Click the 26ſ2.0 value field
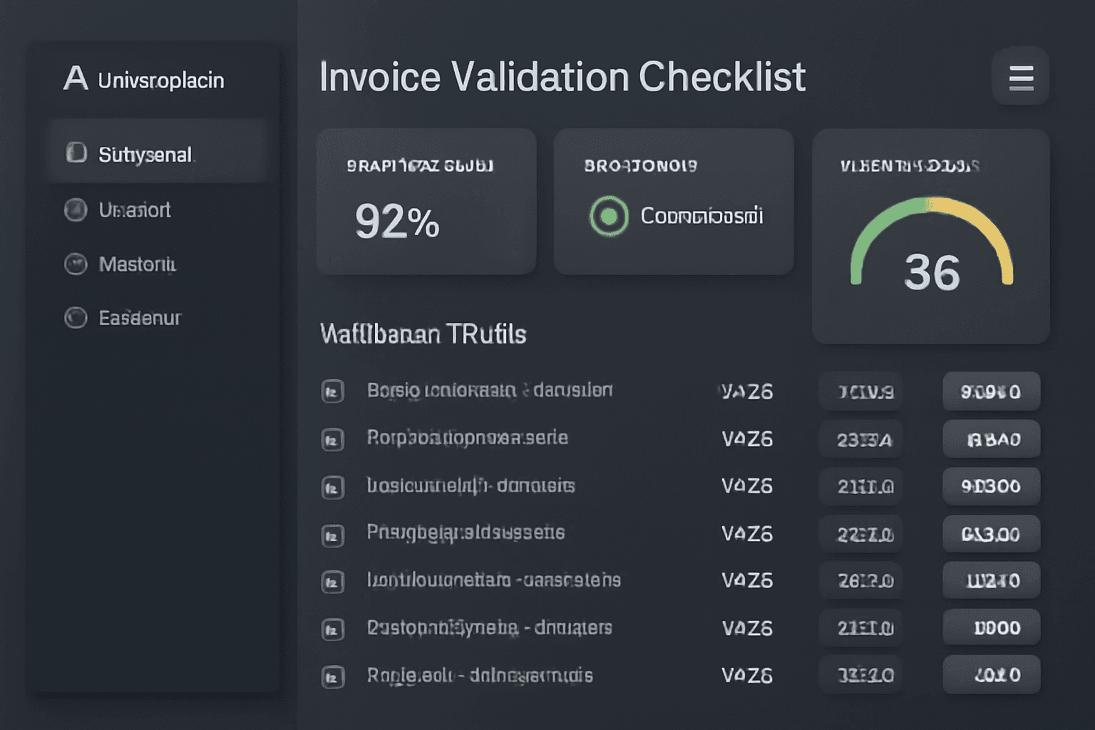This screenshot has height=730, width=1095. click(860, 580)
